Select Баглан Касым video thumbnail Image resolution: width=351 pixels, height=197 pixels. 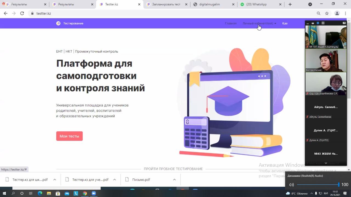[326, 60]
